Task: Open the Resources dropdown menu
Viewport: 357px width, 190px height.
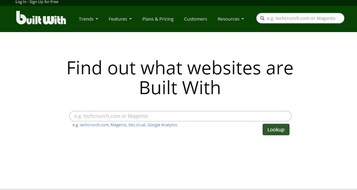Action: coord(231,19)
